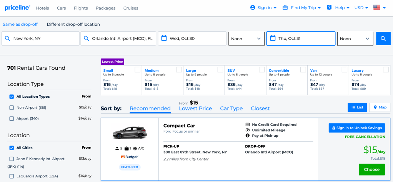Image resolution: width=393 pixels, height=182 pixels.
Task: Click the Budget rental company logo
Action: coord(129,157)
